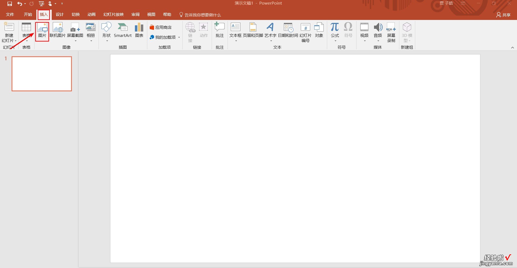Expand WordArt dropdown arrow
Screen dimensions: 517x268
pyautogui.click(x=271, y=41)
